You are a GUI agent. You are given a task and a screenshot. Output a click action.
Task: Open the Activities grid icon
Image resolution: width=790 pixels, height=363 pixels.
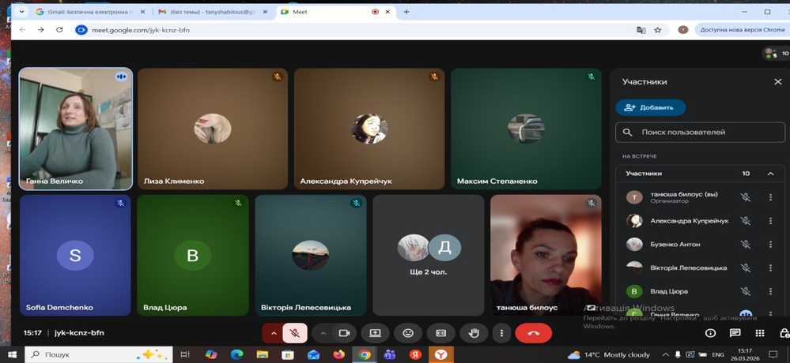click(x=759, y=334)
